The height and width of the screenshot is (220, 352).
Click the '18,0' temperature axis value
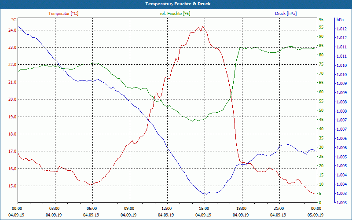coord(12,134)
